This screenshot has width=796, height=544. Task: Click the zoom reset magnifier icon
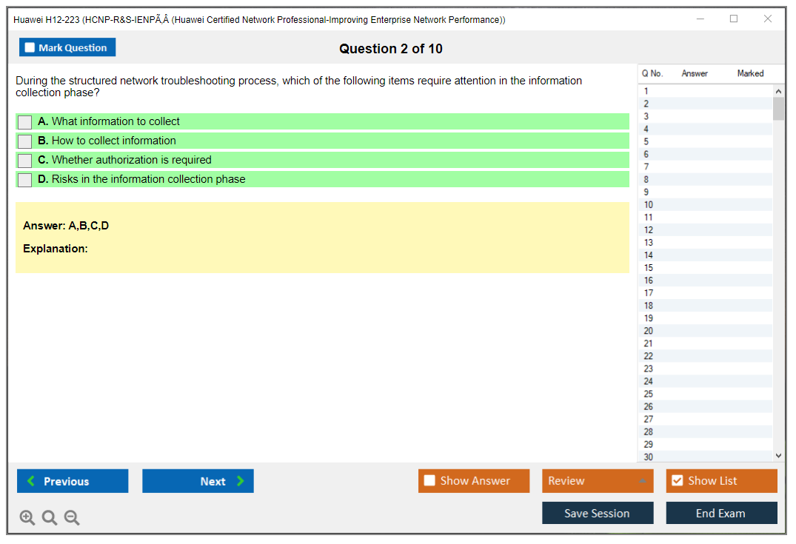[x=50, y=518]
